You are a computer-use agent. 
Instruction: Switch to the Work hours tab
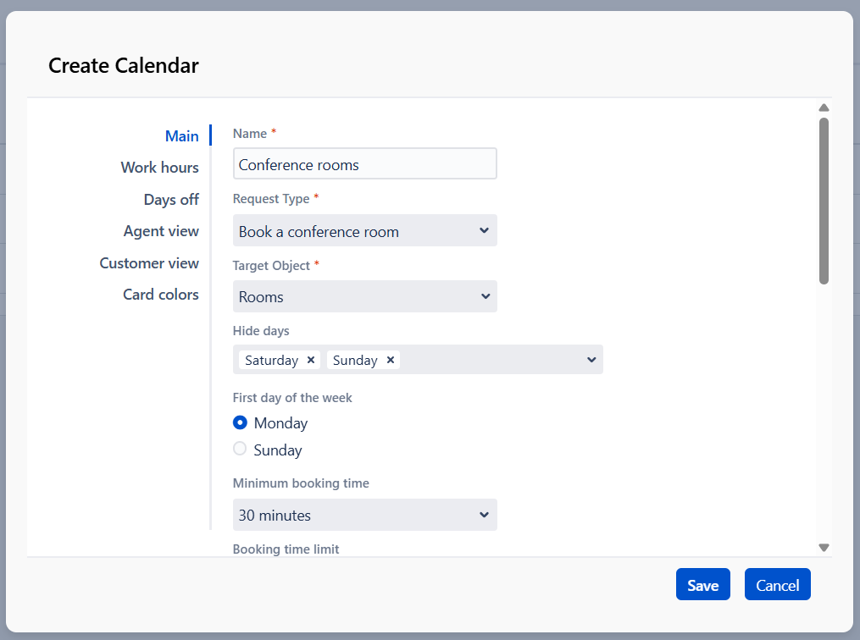(x=159, y=168)
